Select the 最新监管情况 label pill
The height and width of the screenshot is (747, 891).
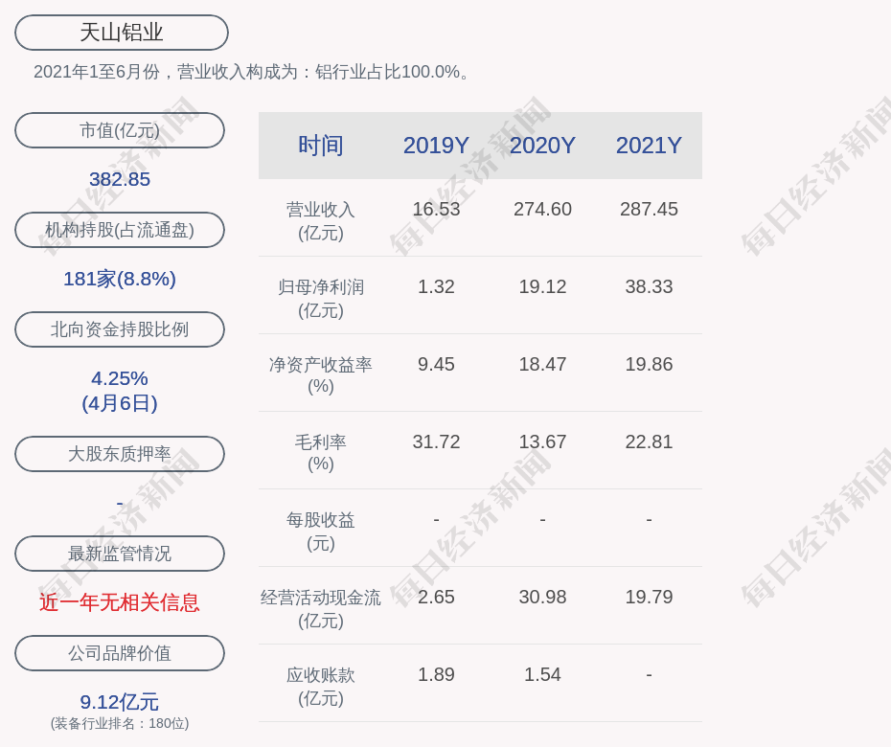[120, 554]
